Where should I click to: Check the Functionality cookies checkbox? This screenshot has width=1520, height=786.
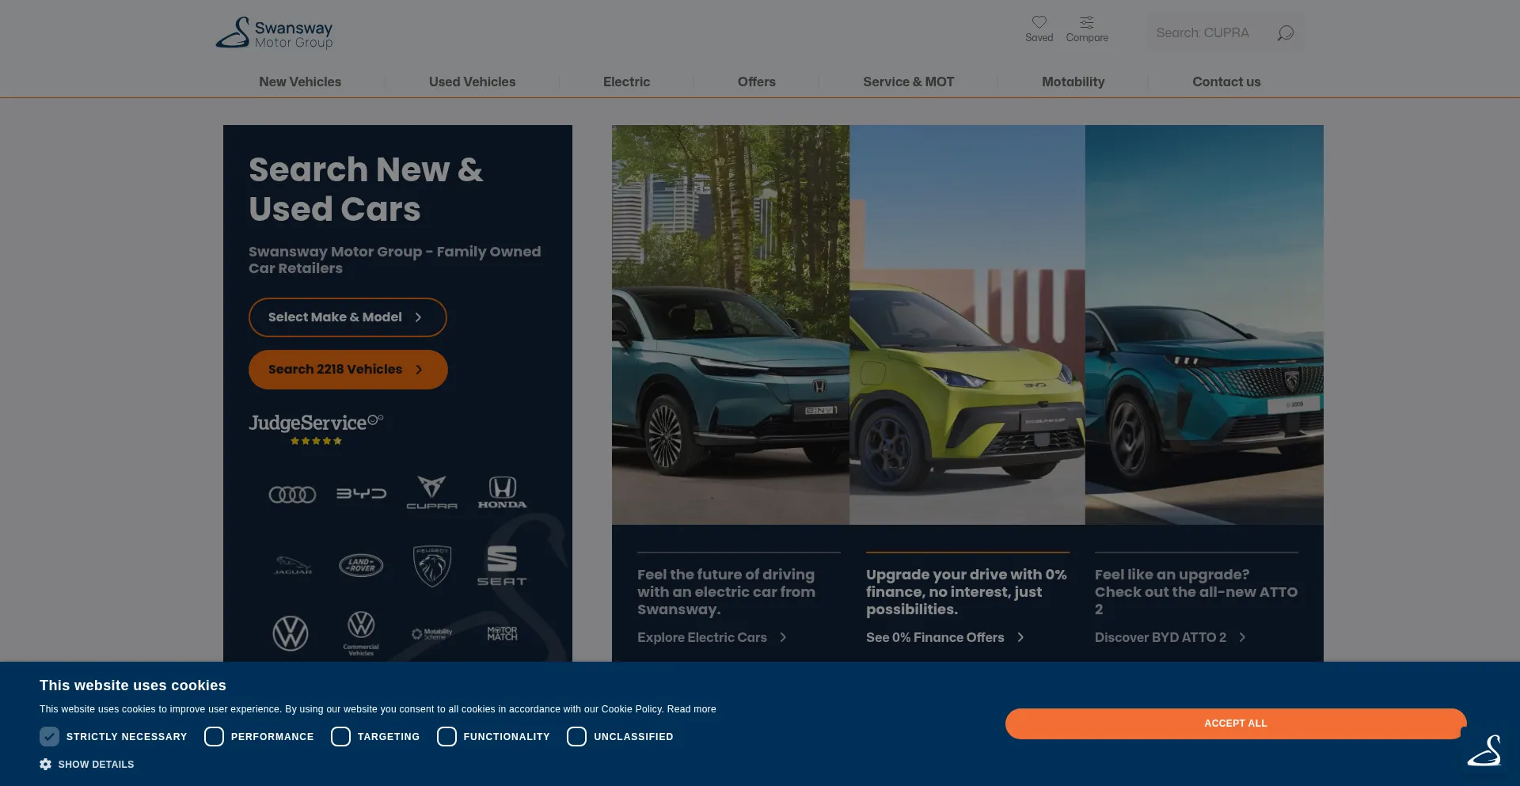(x=446, y=737)
